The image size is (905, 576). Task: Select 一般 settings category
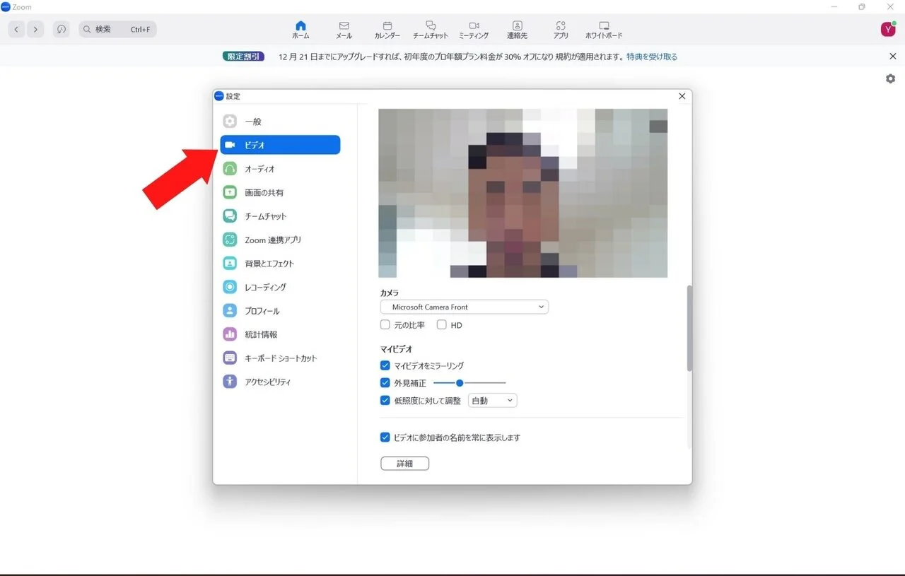point(280,122)
